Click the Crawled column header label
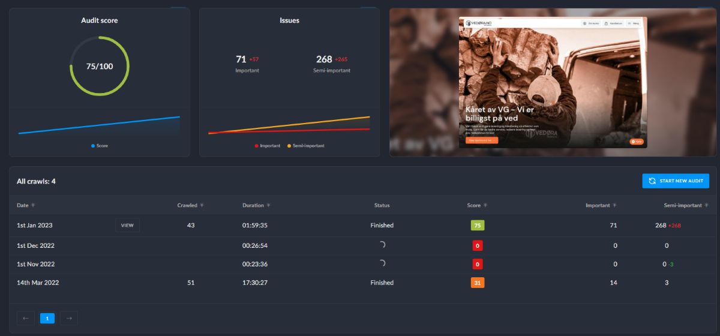 pos(187,205)
